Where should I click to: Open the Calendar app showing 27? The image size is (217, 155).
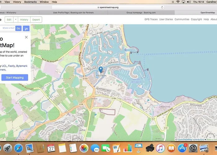51,148
